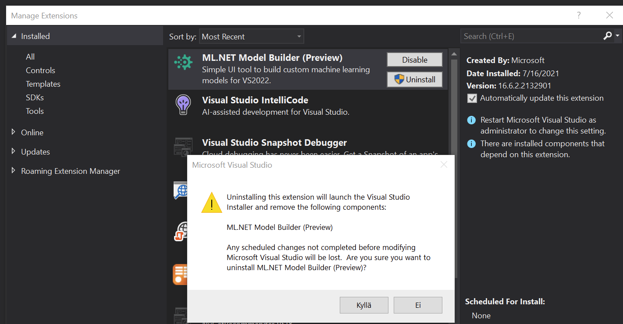The image size is (623, 324).
Task: Click inside the Search field
Action: coord(526,36)
